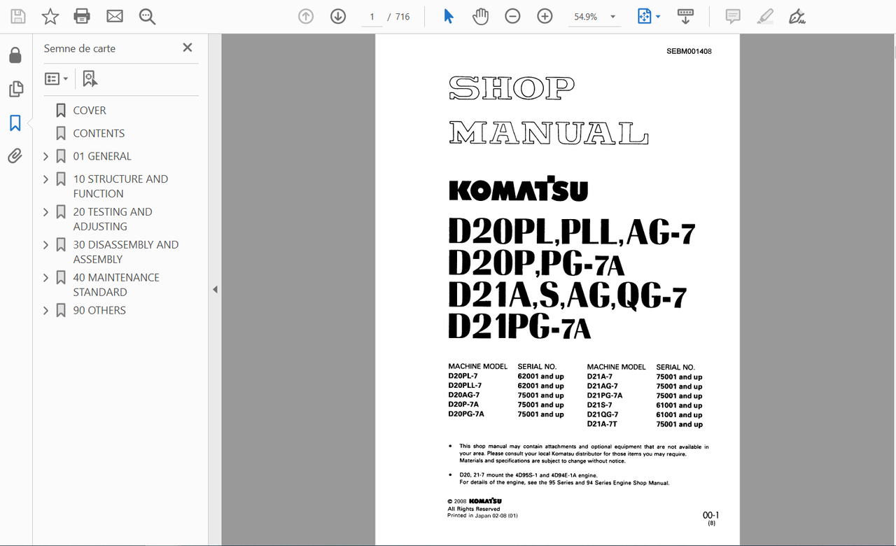This screenshot has width=896, height=546.
Task: Activate the Selection arrow tool
Action: (x=449, y=16)
